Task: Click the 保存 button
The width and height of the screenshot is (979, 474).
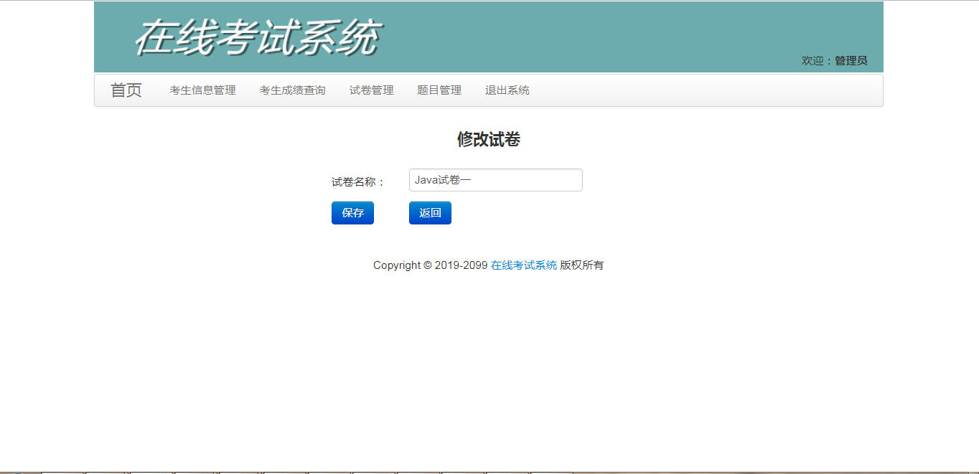Action: (x=352, y=213)
